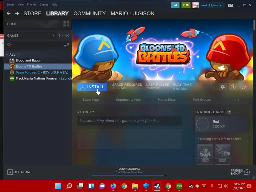256x192 pixels.
Task: Open the Windows Security shield taskbar icon
Action: [x=146, y=186]
